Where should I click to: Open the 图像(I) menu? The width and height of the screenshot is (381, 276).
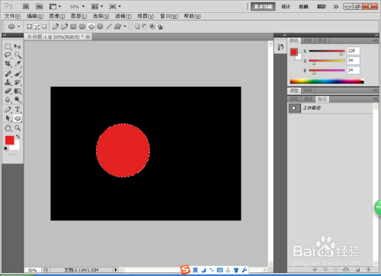pyautogui.click(x=57, y=16)
